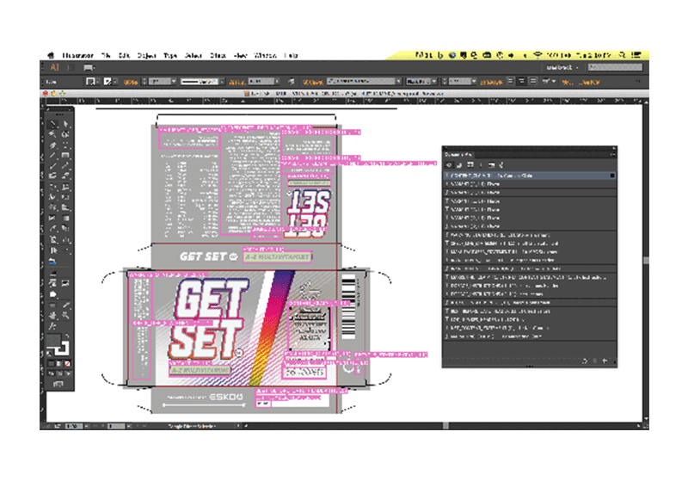Select the Zoom magnifier tool
Screen dimensions: 688x481
click(x=65, y=315)
